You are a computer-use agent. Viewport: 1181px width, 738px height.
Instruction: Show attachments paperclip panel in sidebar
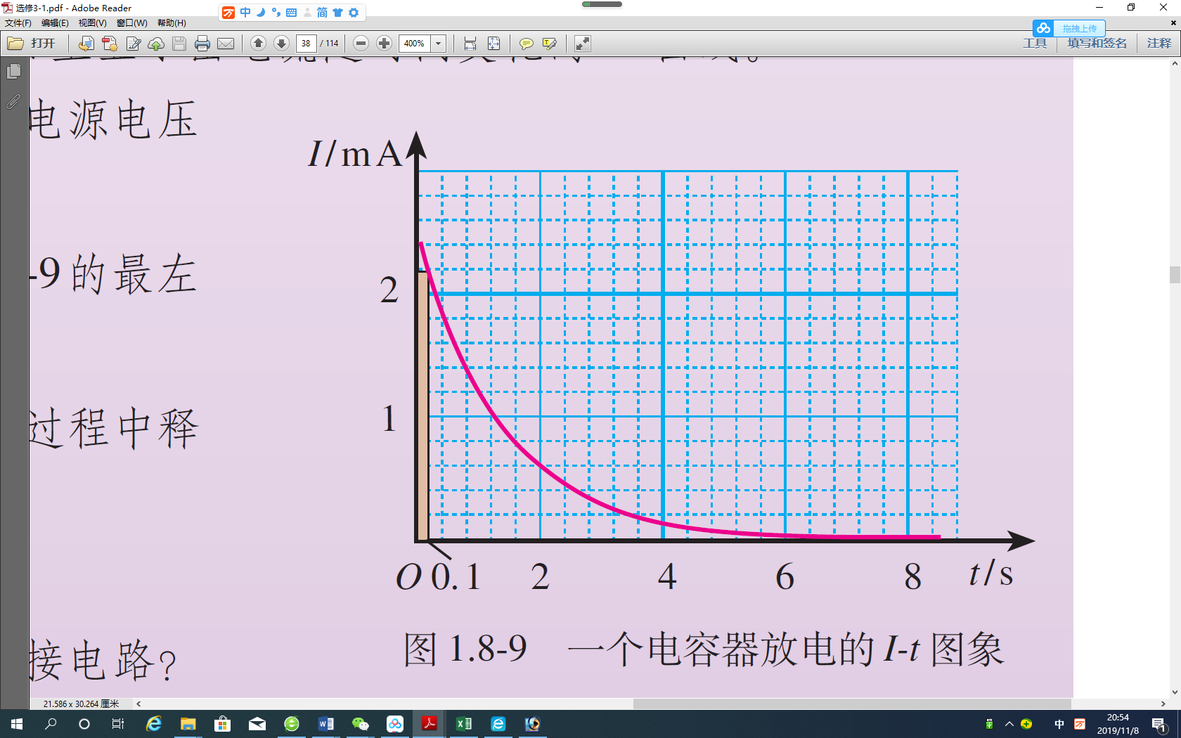(13, 102)
